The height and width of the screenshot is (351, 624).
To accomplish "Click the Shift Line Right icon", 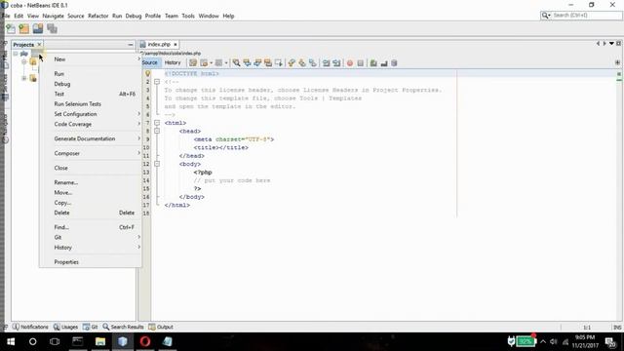I will click(336, 62).
